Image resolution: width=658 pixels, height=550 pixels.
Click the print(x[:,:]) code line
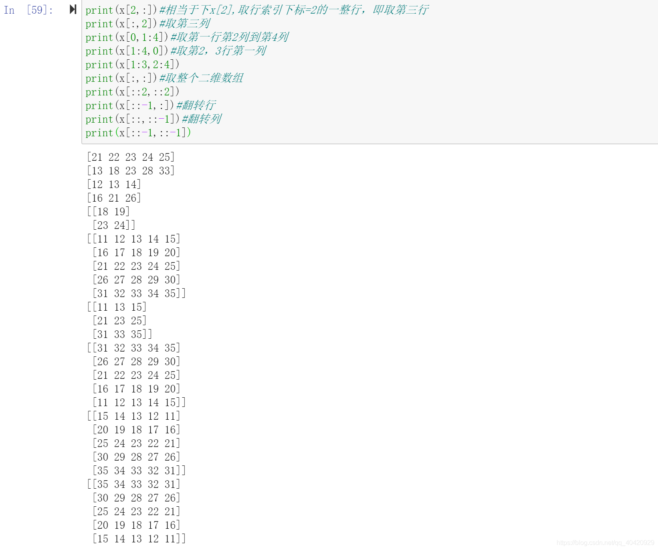121,78
